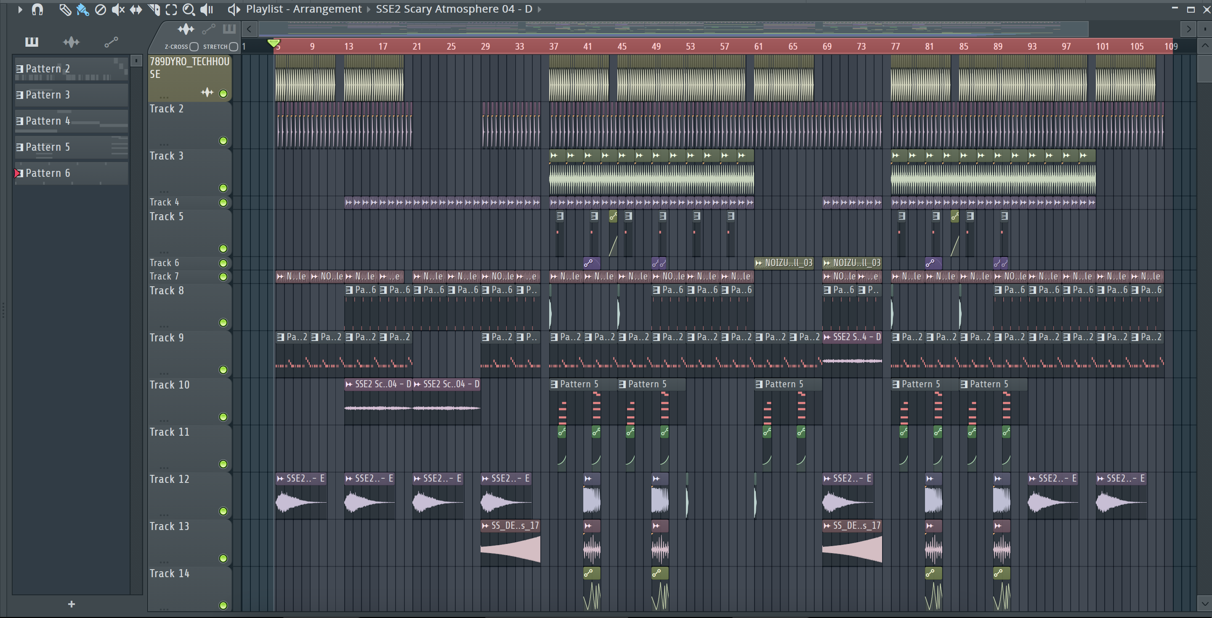This screenshot has width=1212, height=618.
Task: Select Pattern 5 in the picker
Action: click(71, 147)
